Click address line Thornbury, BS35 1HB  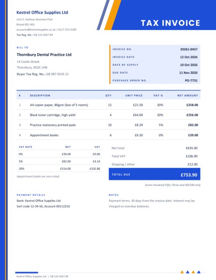click(x=32, y=67)
